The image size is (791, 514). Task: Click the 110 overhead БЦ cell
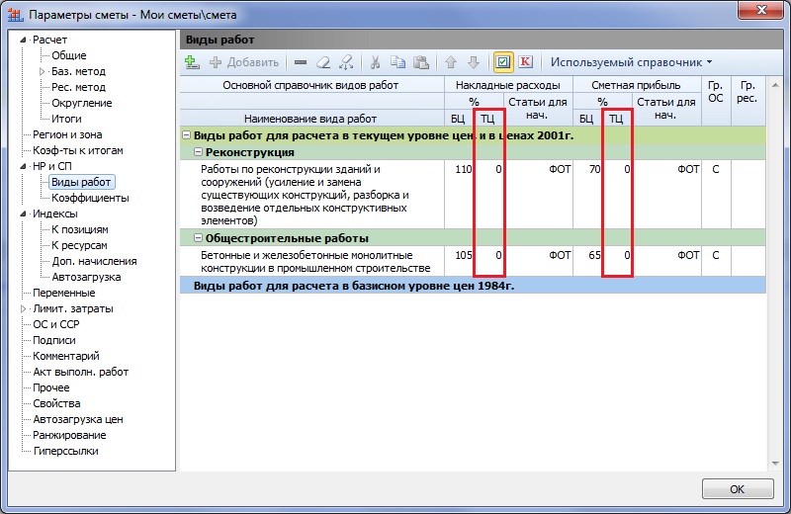click(459, 195)
